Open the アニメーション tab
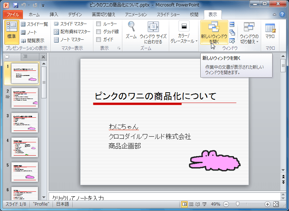Image resolution: width=289 pixels, height=211 pixels. tap(136, 15)
